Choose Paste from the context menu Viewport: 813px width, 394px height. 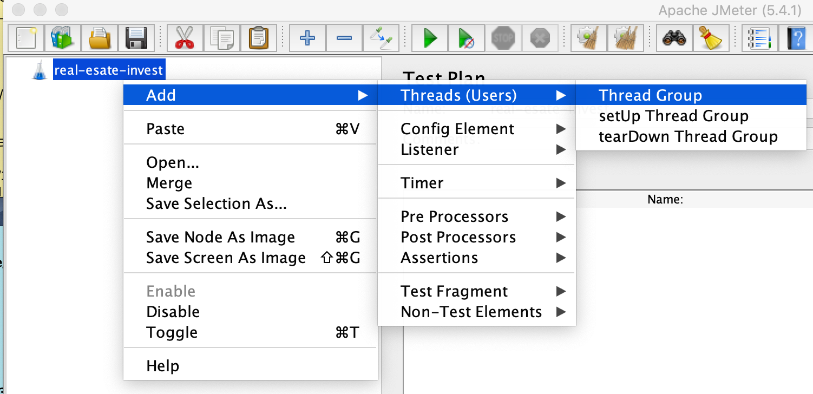(x=251, y=129)
